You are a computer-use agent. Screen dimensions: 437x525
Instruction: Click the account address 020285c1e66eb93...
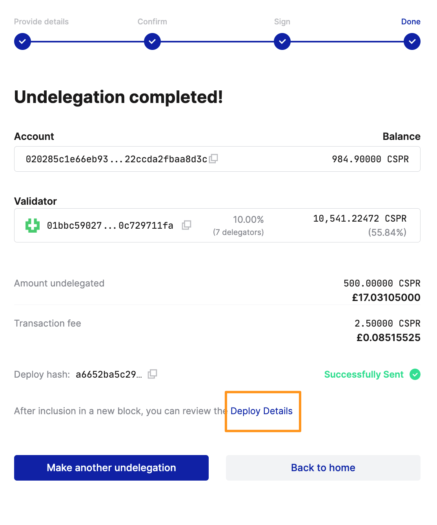click(116, 159)
